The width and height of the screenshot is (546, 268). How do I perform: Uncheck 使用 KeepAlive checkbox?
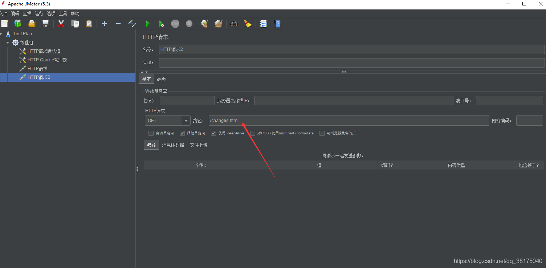[x=213, y=133]
